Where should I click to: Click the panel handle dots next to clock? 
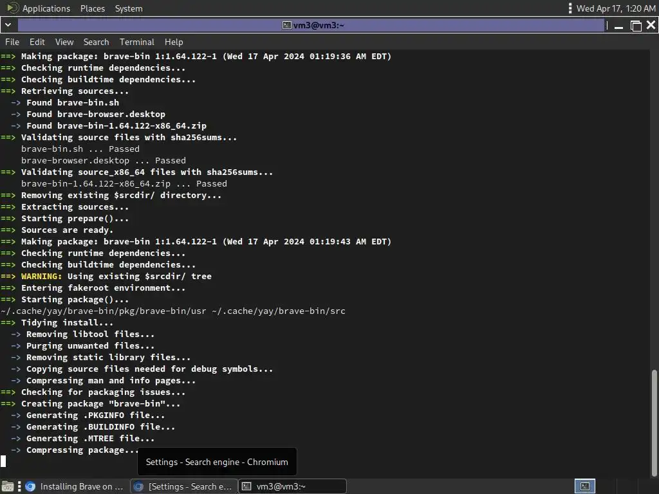click(570, 8)
